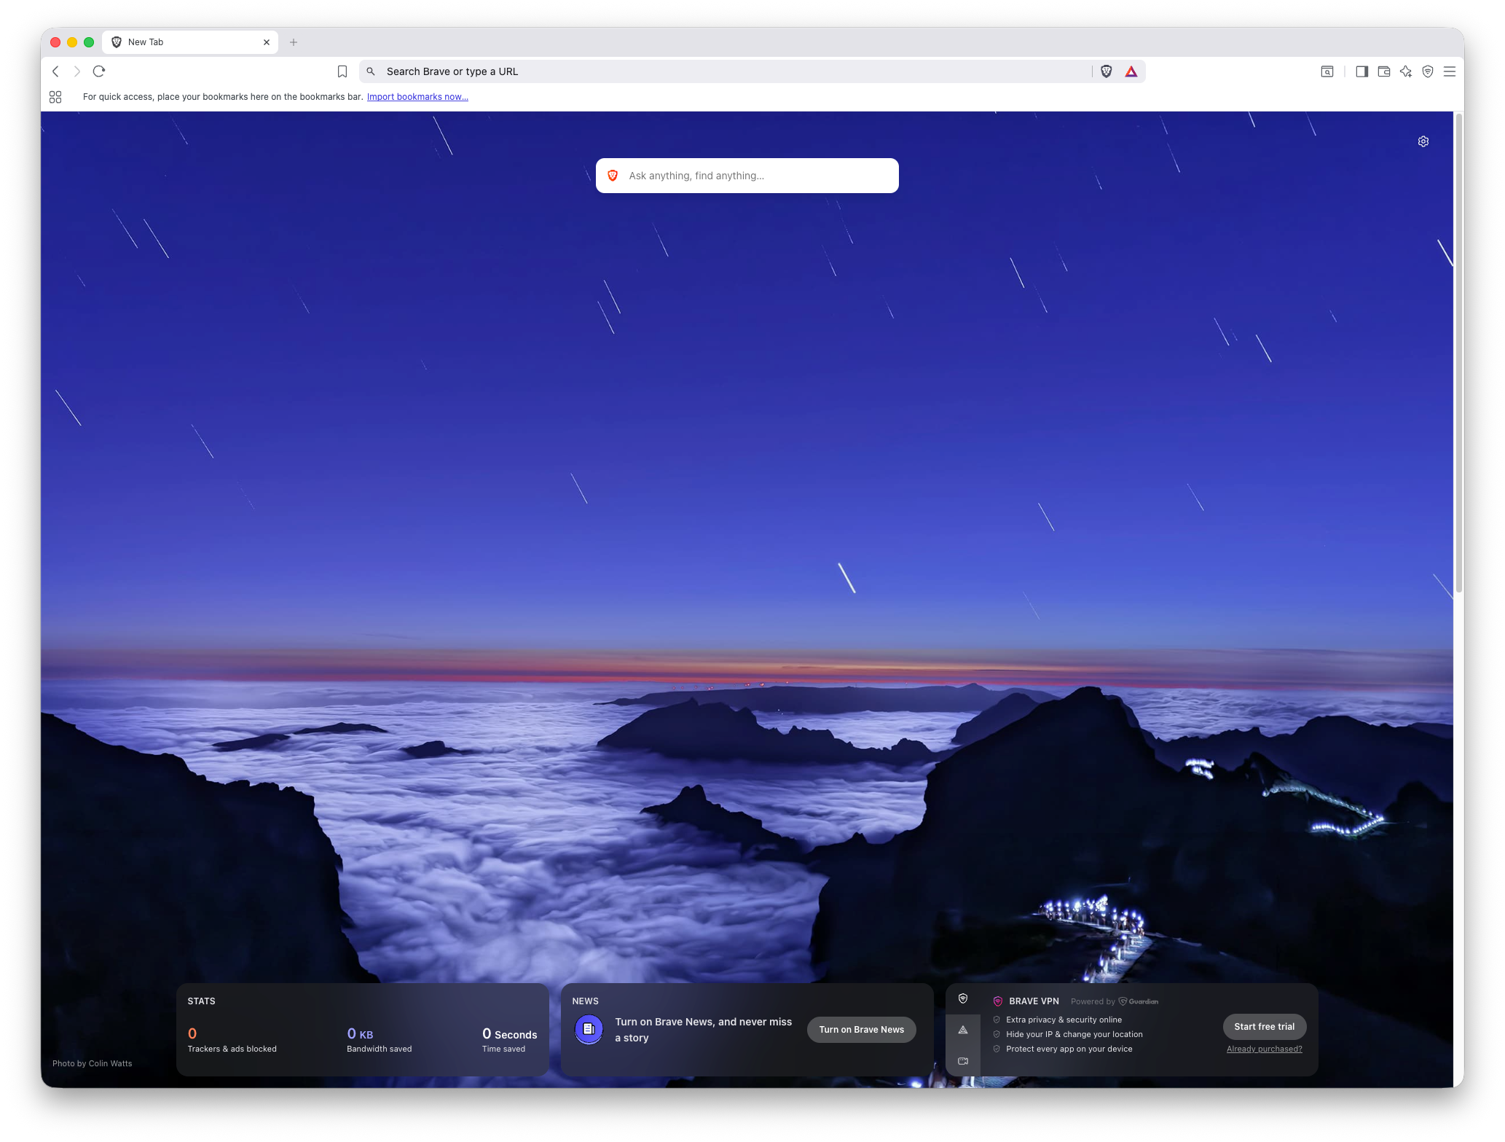Click Extra privacy & security online text
1505x1142 pixels.
click(1064, 1020)
